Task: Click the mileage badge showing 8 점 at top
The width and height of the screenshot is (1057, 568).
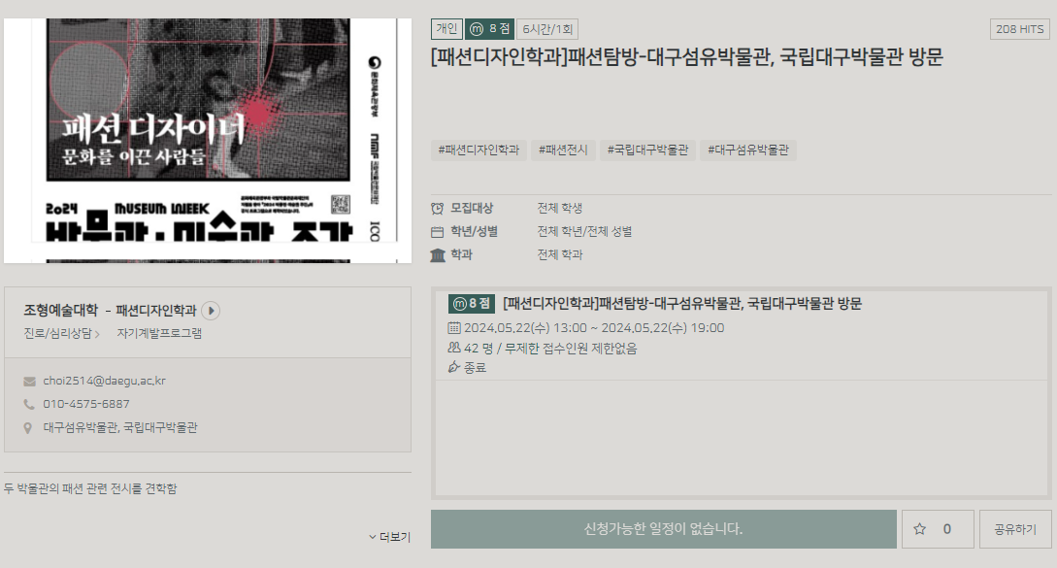Action: [x=489, y=29]
